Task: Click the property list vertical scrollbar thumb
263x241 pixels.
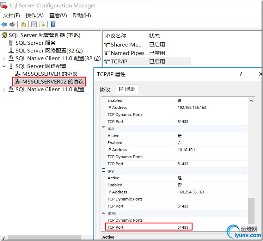Action: pos(251,211)
